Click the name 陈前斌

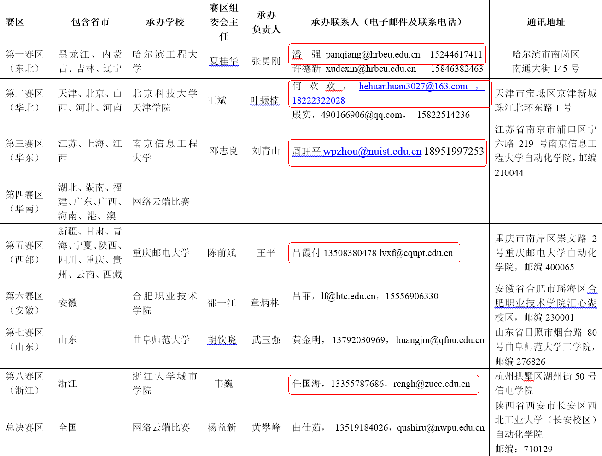pos(222,252)
